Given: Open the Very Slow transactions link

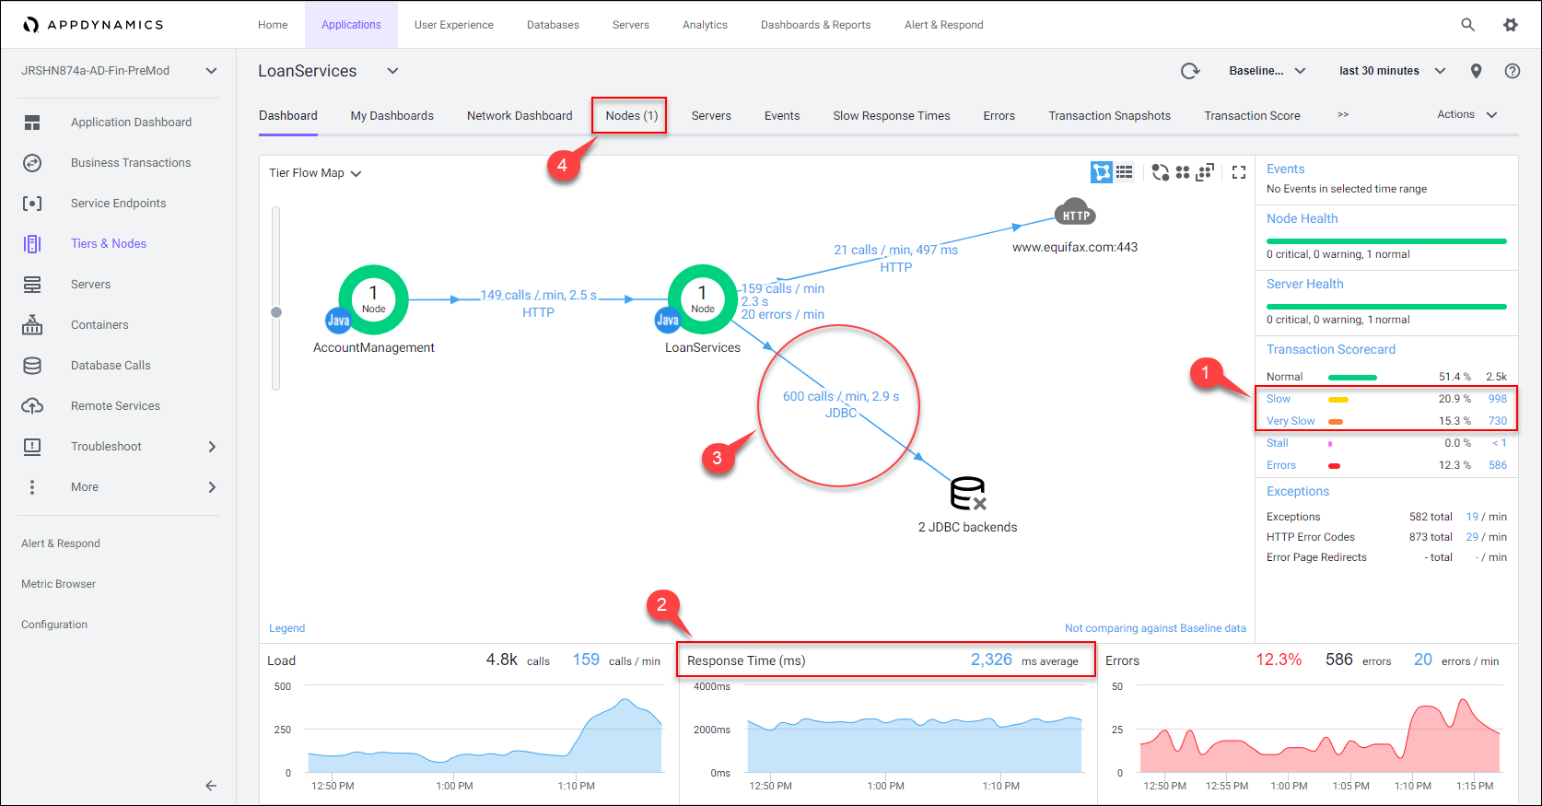Looking at the screenshot, I should [1291, 421].
